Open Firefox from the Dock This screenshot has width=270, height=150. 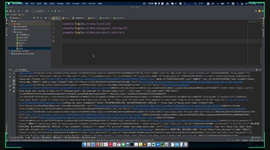click(x=97, y=144)
